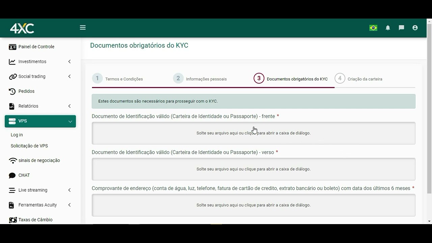Screen dimensions: 432x243
Task: Click upload area for ID document frente
Action: point(253,133)
